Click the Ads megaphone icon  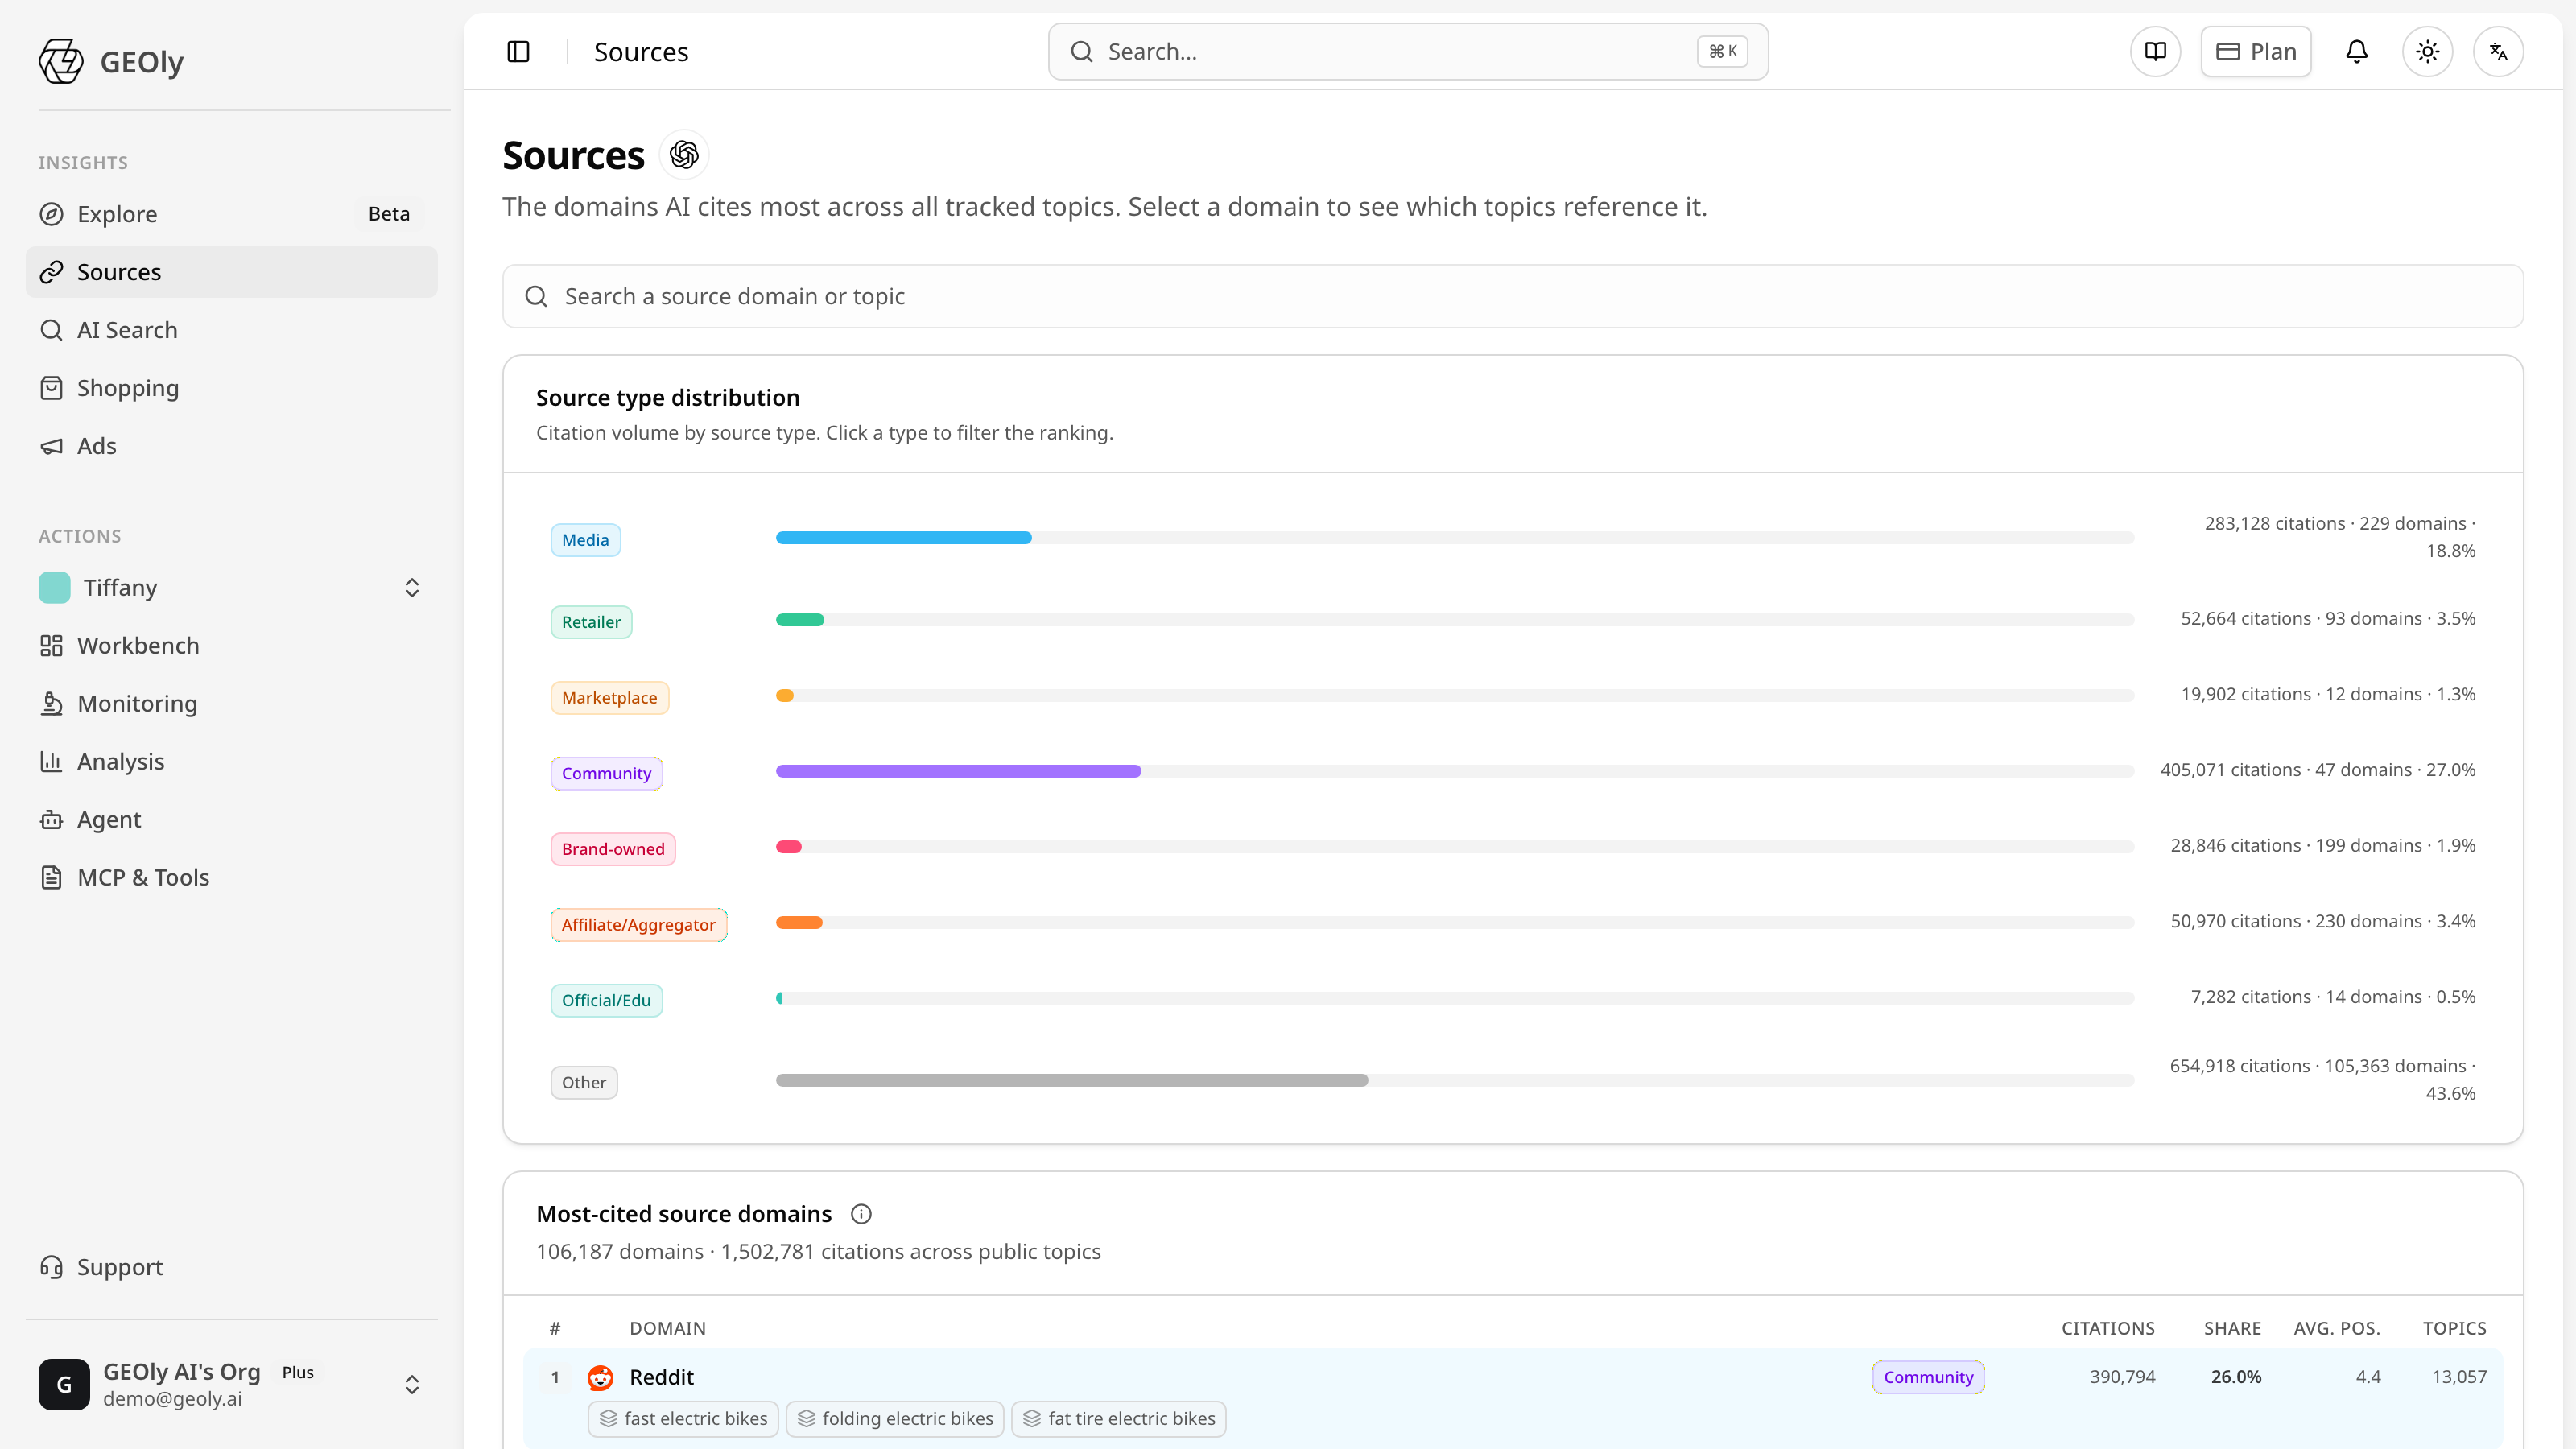[51, 446]
